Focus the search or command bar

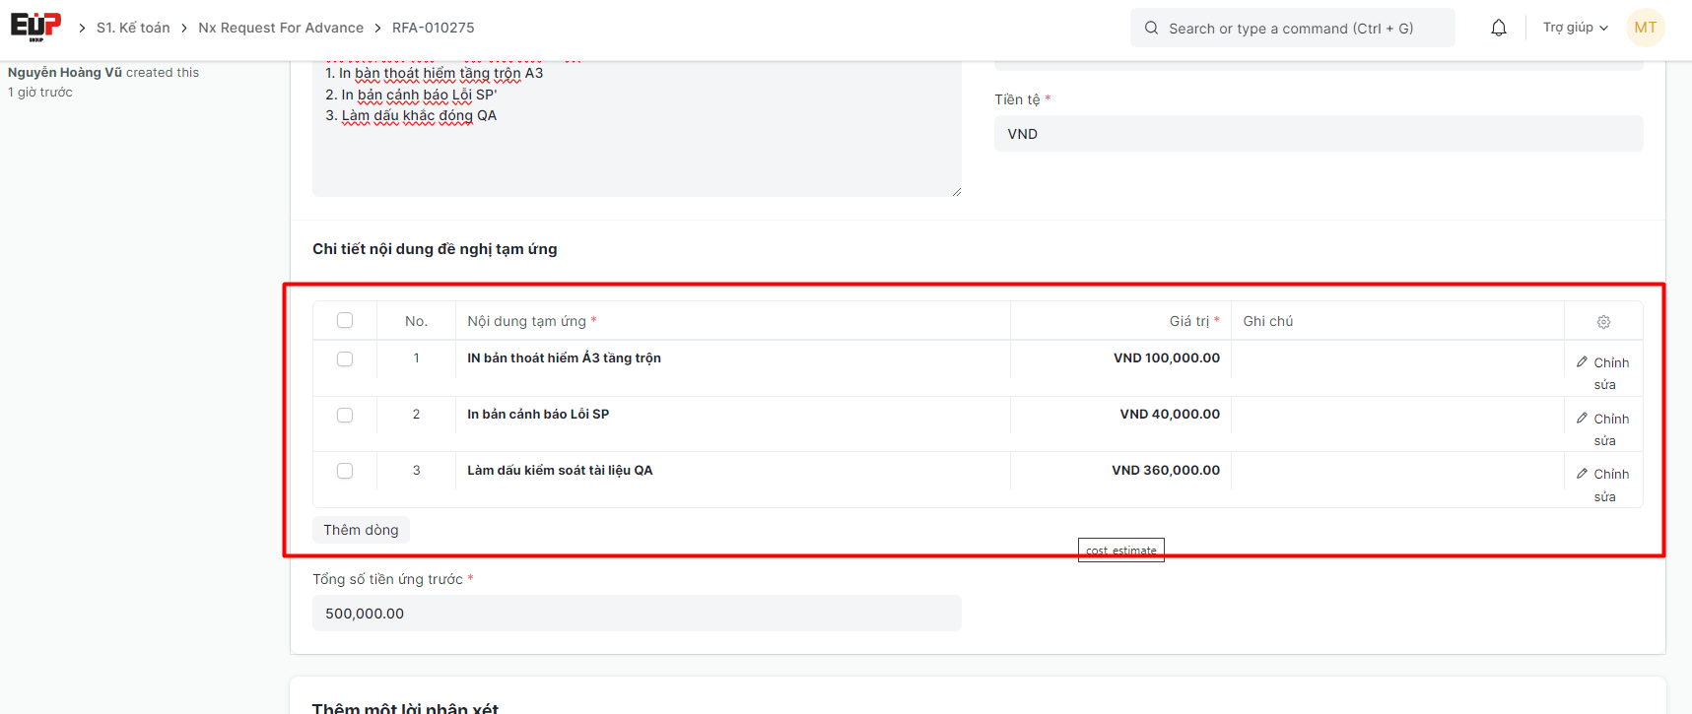pos(1291,29)
